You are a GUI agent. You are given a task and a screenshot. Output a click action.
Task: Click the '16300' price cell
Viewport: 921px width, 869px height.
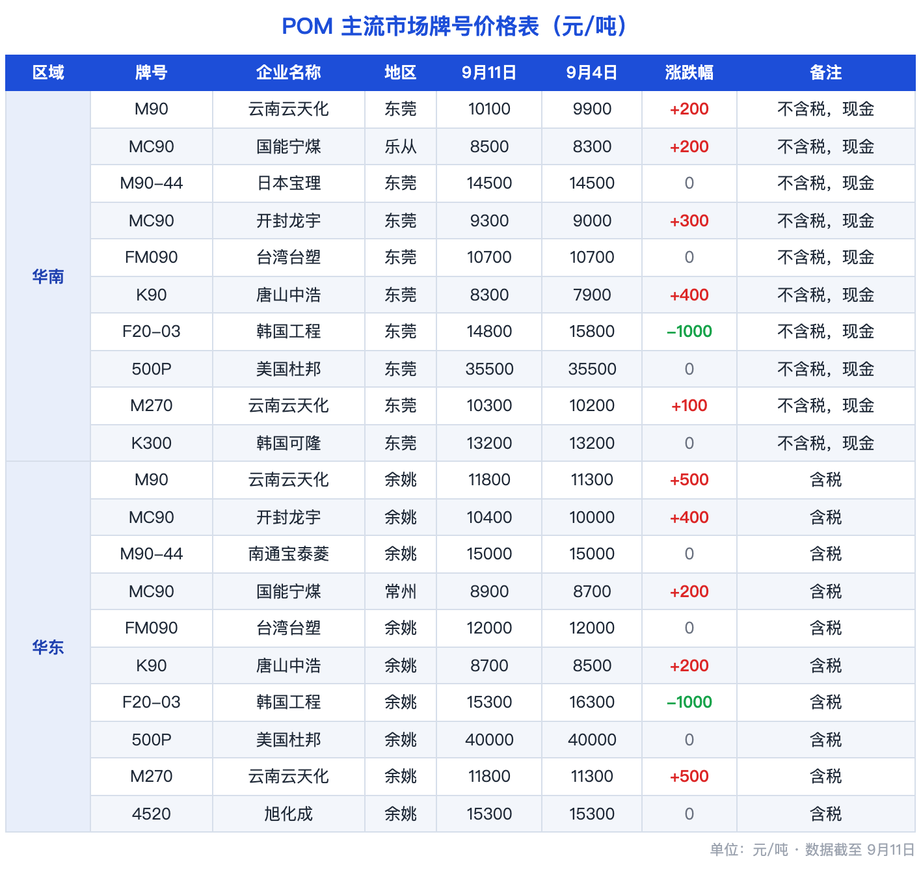click(592, 702)
